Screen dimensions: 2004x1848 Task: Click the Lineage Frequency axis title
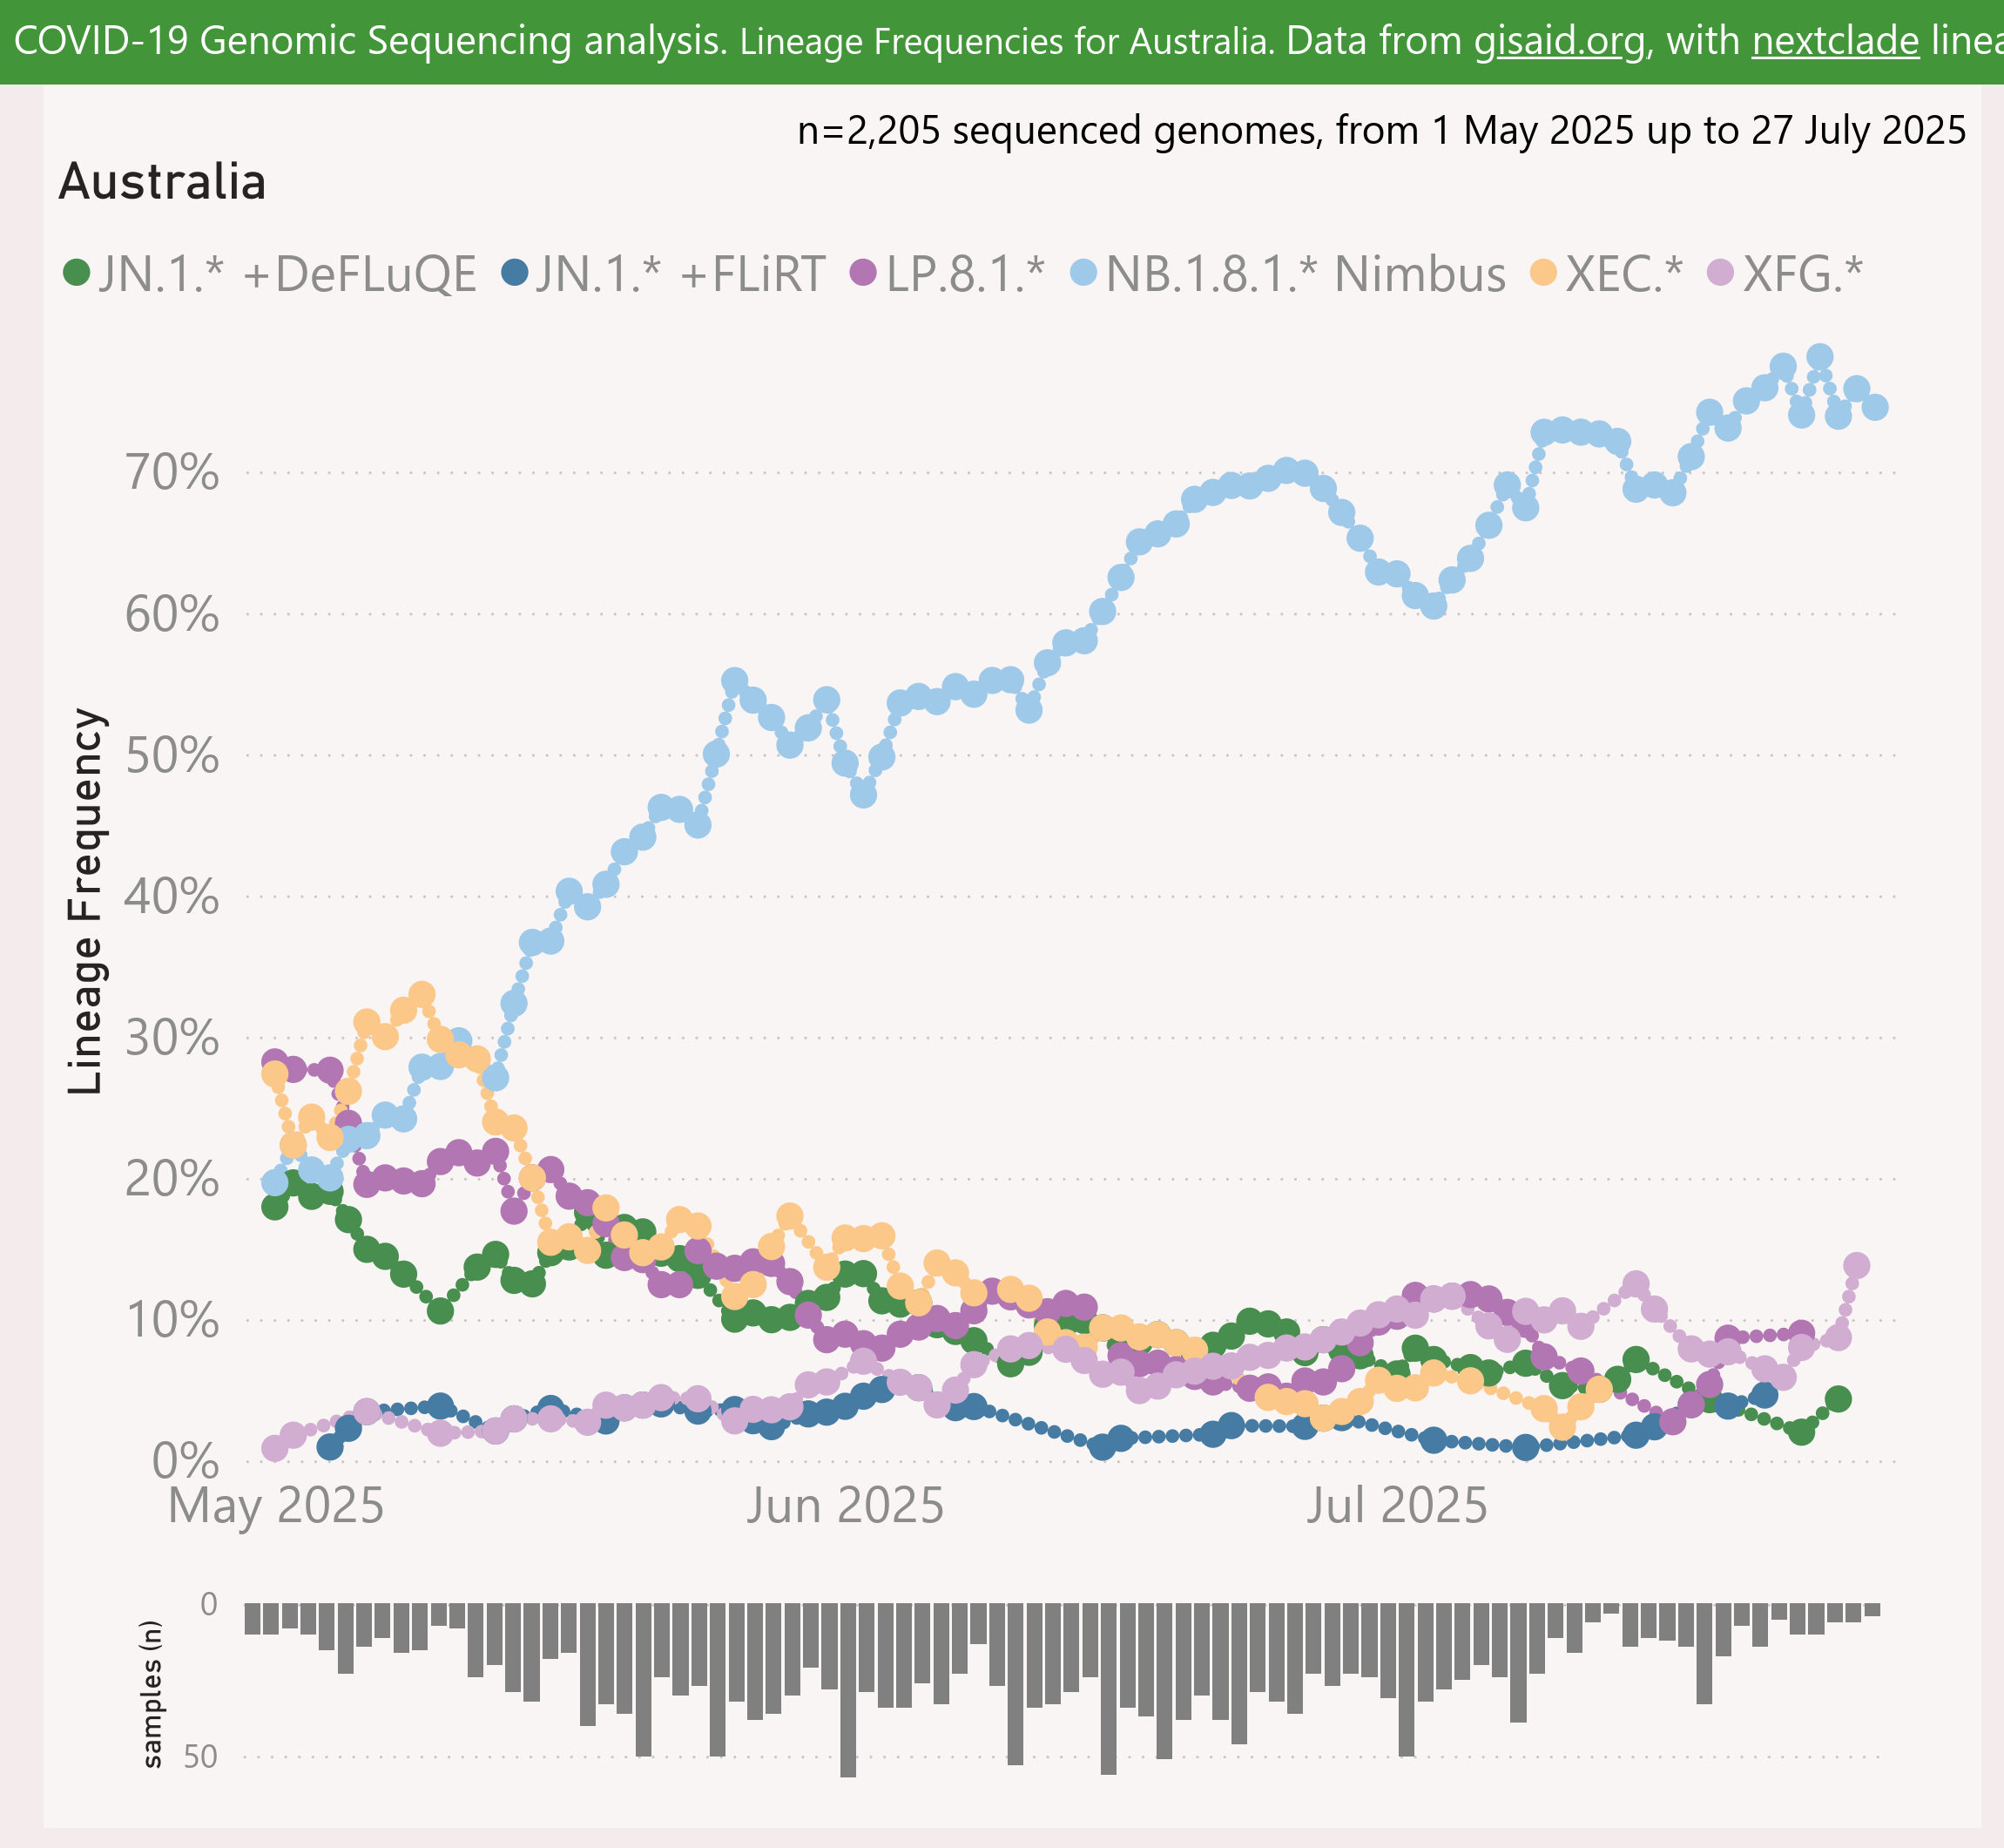[x=86, y=901]
